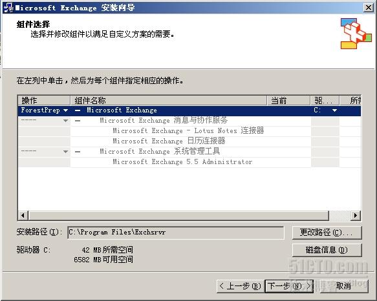Click the 操作 column header

coord(44,100)
